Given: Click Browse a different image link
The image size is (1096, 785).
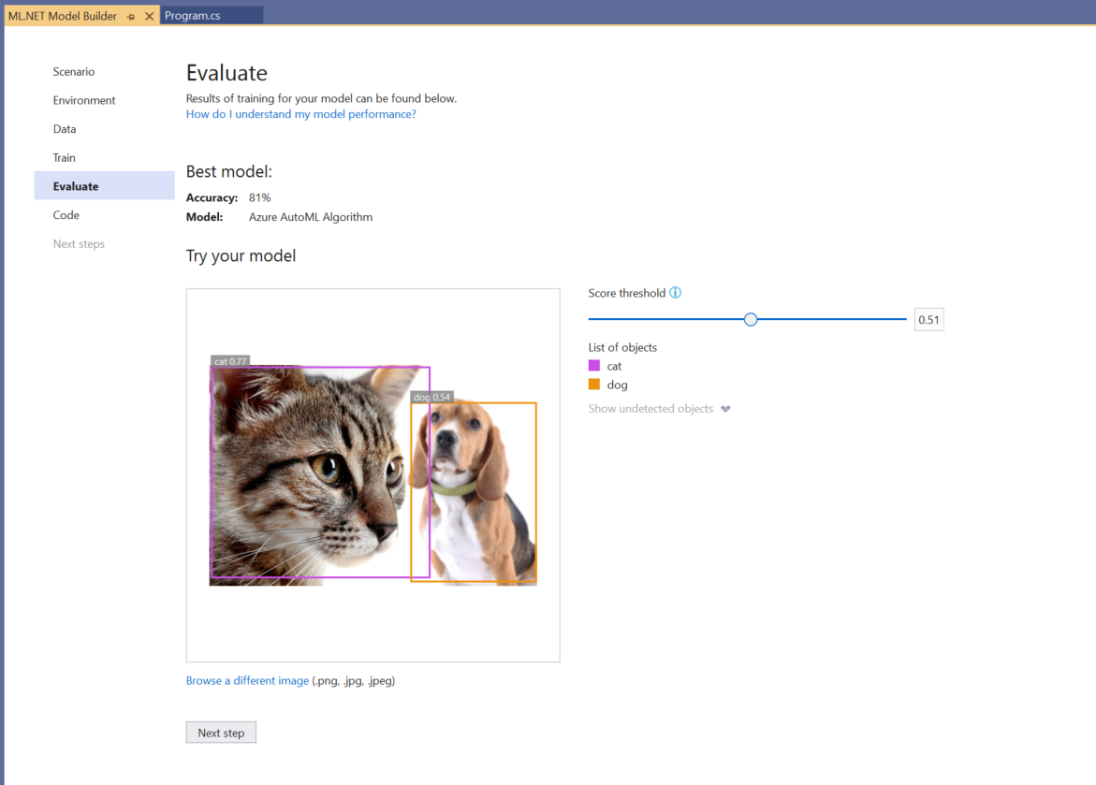Looking at the screenshot, I should (247, 680).
